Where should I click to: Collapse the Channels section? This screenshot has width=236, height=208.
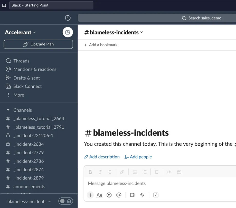point(8,110)
